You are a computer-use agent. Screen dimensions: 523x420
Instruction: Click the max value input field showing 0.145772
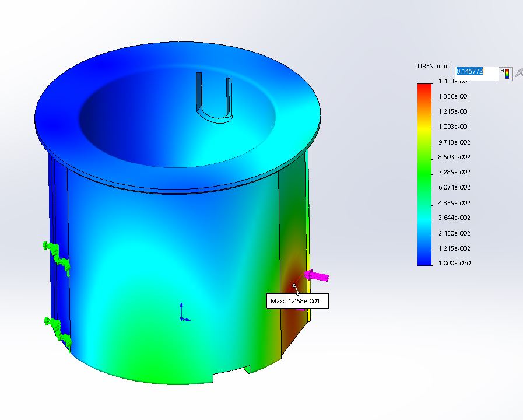pos(476,71)
